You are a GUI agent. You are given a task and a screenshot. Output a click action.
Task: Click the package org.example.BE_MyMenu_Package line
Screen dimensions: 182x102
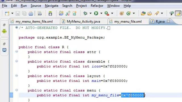[62, 38]
